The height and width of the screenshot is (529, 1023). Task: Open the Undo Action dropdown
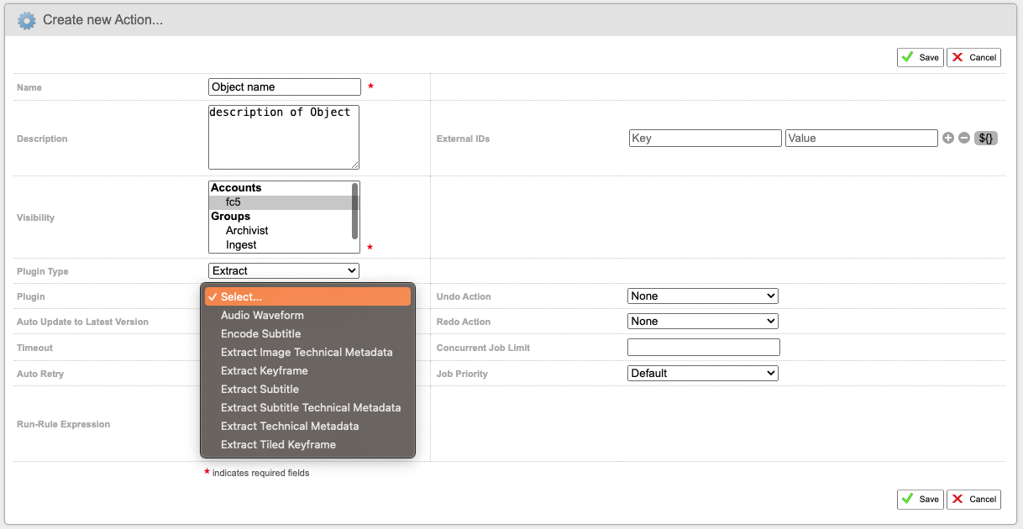pos(703,296)
